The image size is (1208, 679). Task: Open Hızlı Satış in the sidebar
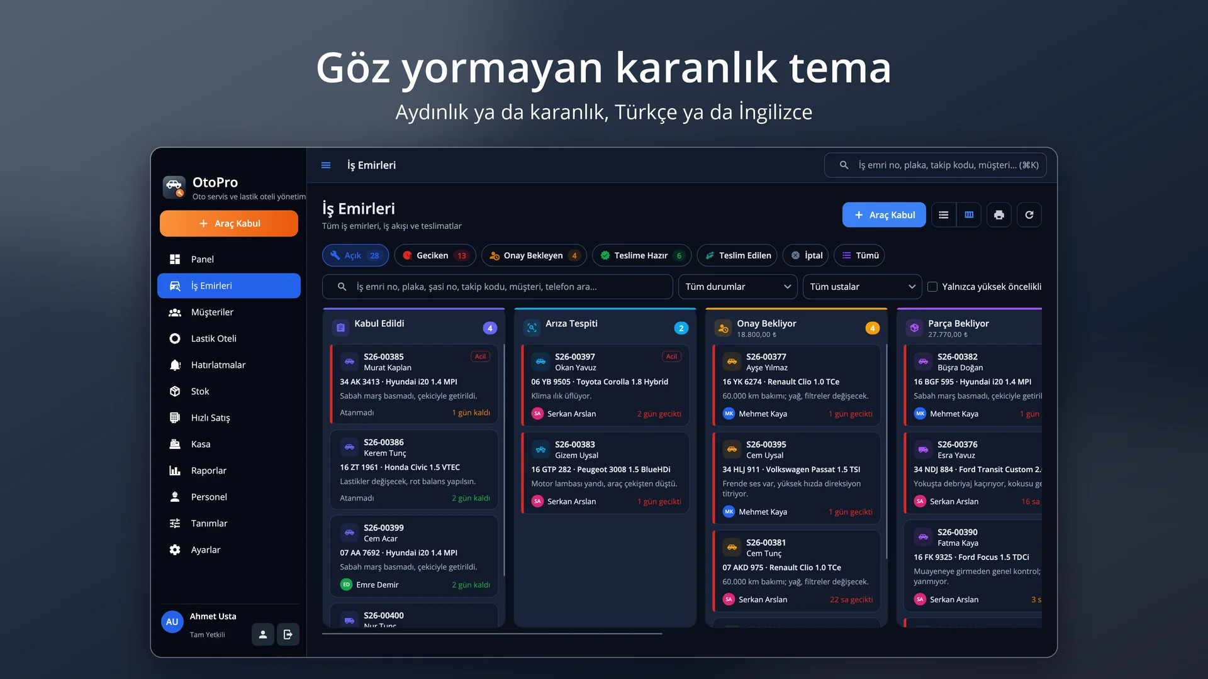point(229,417)
